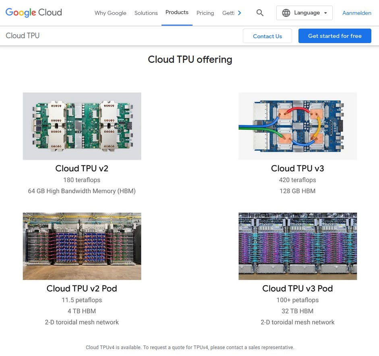This screenshot has height=356, width=379.
Task: Open the search magnifier icon
Action: pos(260,13)
